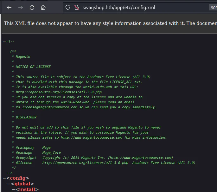Reload the config.xml page
Screen dimensions: 217x192
[32, 8]
